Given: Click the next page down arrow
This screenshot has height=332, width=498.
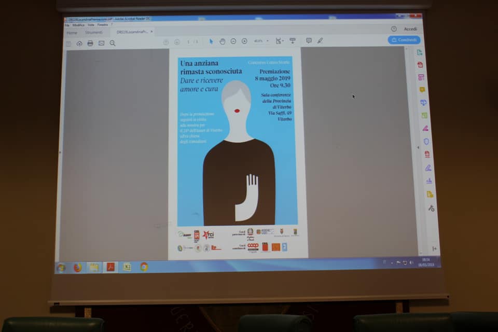Looking at the screenshot, I should (177, 42).
